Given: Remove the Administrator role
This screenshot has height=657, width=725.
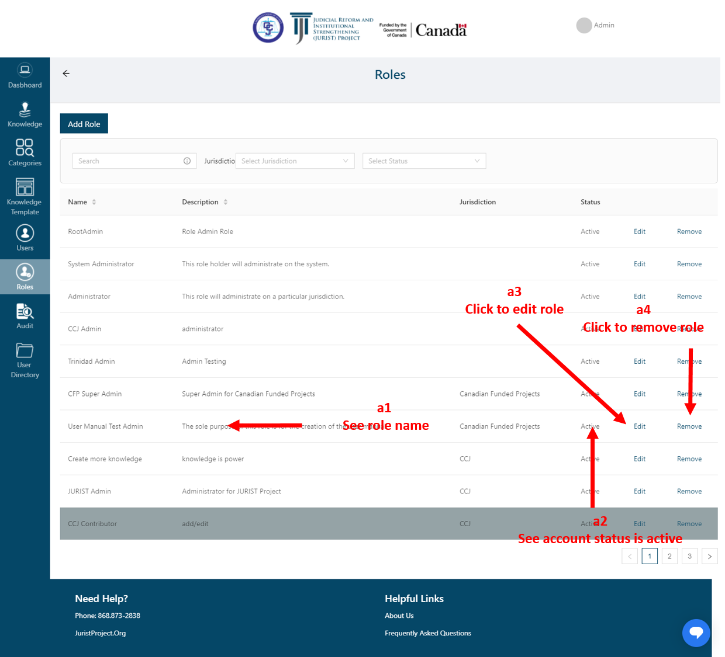Looking at the screenshot, I should click(689, 297).
